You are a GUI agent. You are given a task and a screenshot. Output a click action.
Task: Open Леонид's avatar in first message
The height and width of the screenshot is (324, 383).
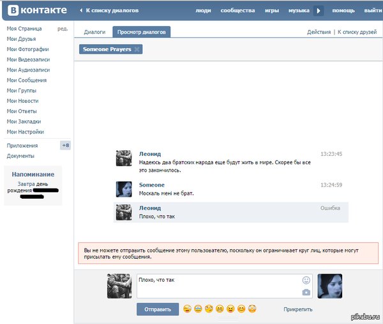click(124, 158)
